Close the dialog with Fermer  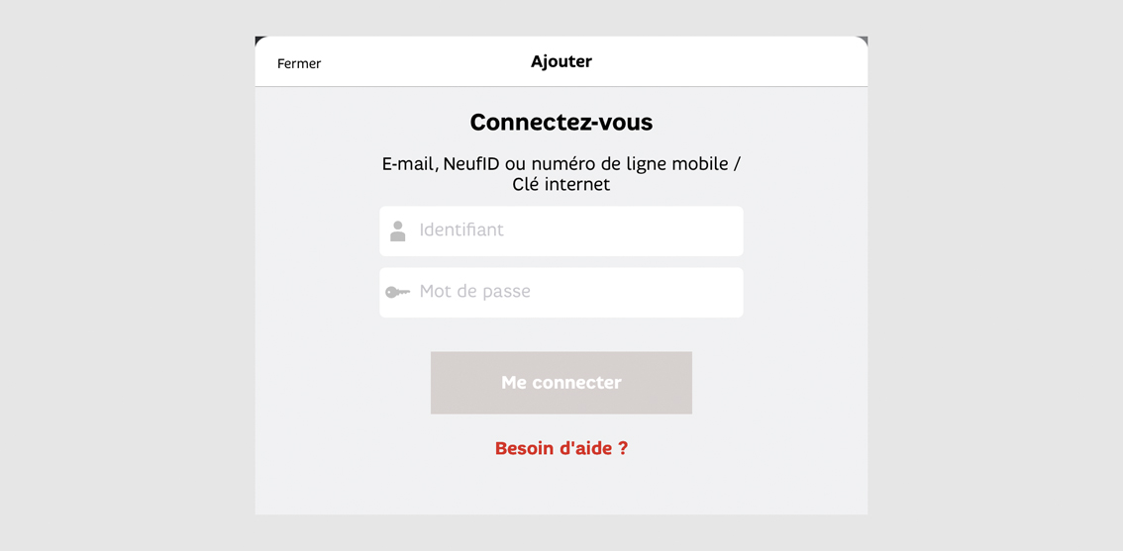[x=299, y=63]
